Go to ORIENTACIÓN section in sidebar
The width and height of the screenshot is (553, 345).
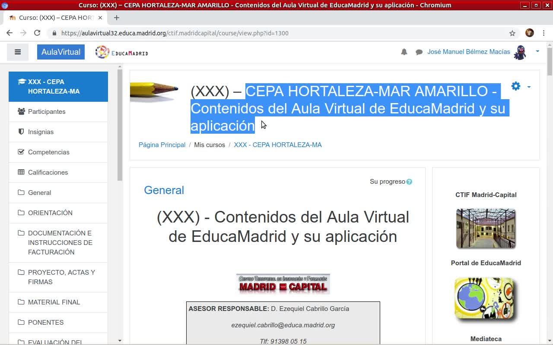(58, 213)
